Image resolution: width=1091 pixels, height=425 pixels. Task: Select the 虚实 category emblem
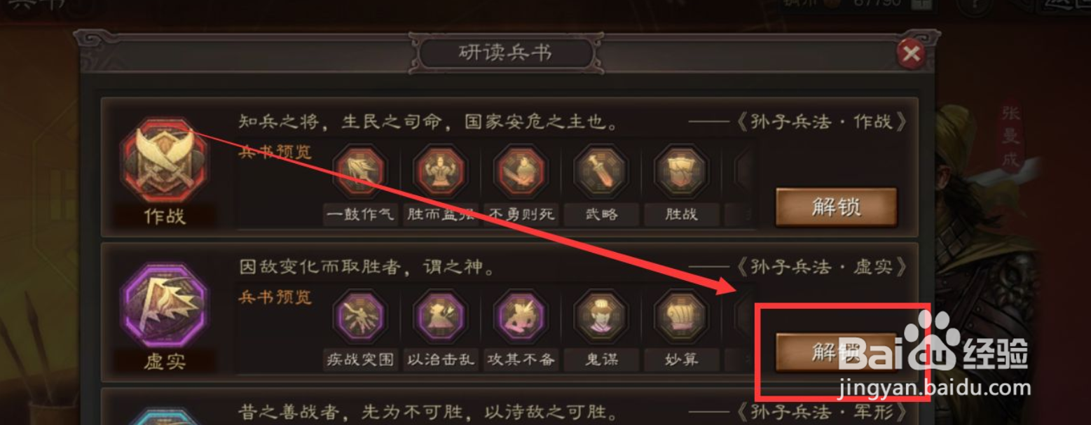pos(165,306)
